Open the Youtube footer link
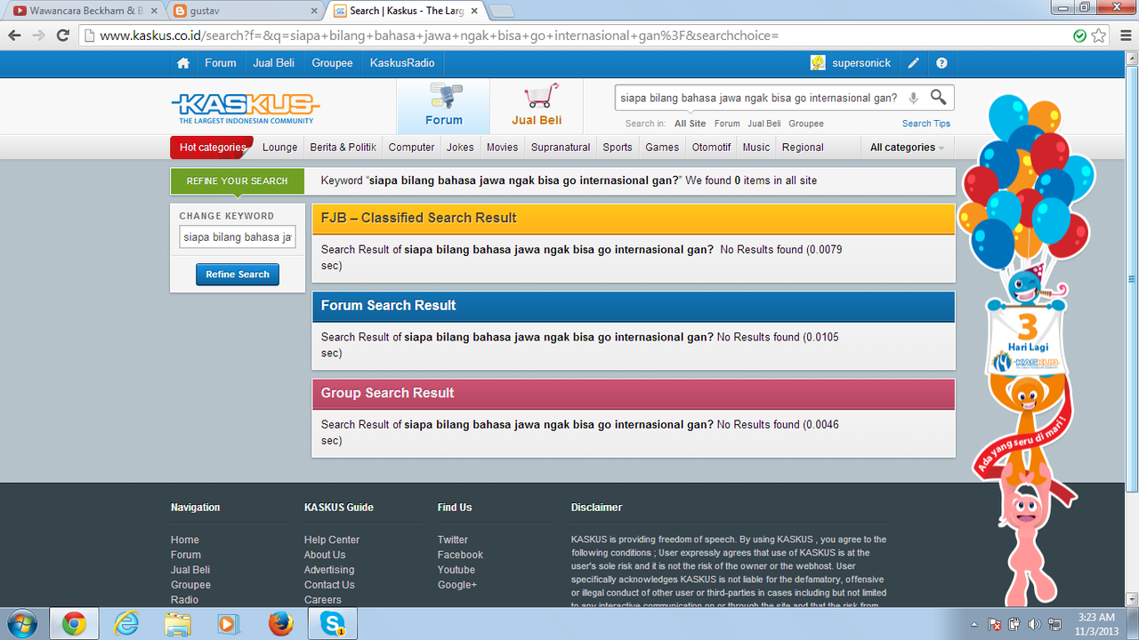This screenshot has height=640, width=1139. coord(456,570)
